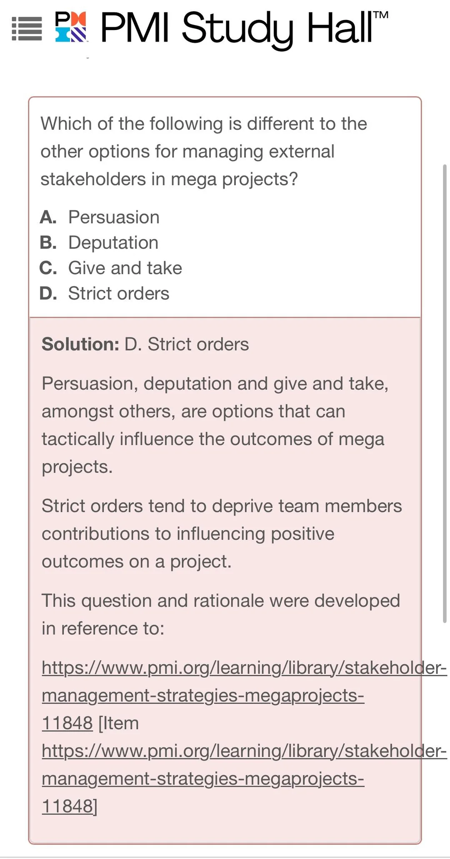Click the final 11848] link ending
The image size is (450, 859).
pos(69,806)
